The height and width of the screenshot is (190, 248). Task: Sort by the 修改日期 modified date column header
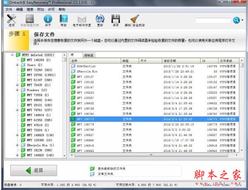181,61
